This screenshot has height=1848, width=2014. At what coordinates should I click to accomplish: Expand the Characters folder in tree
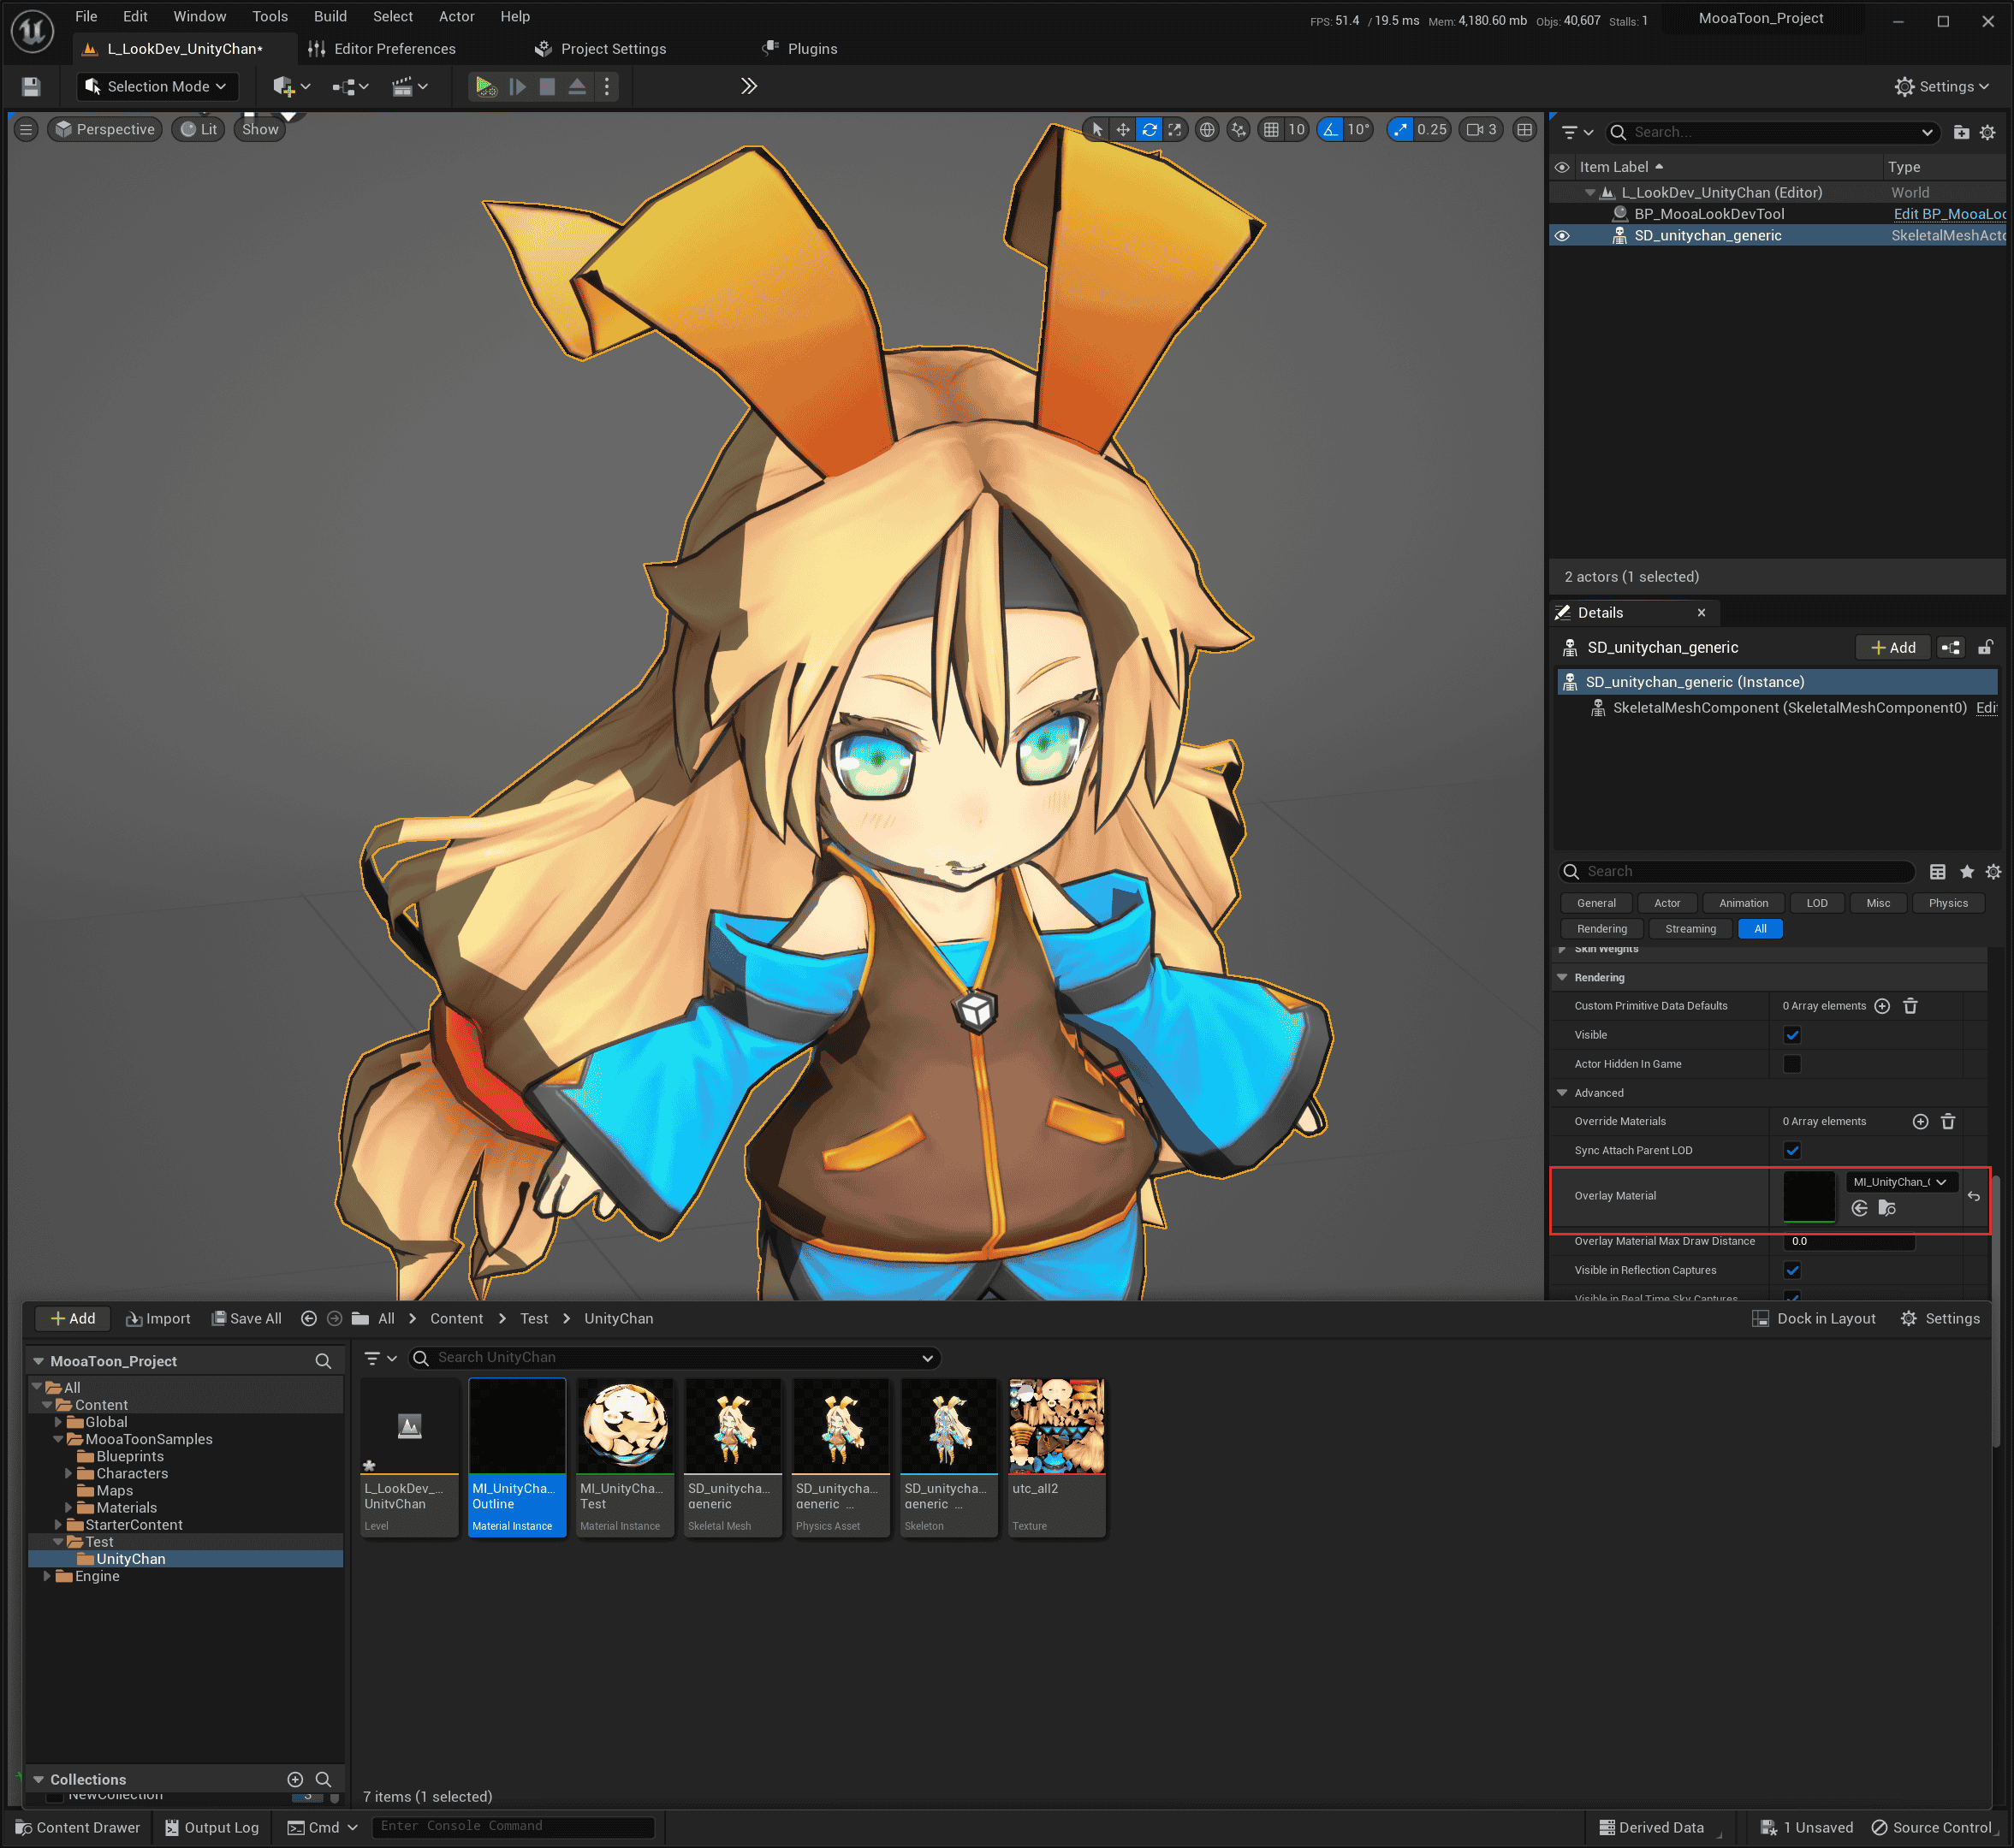tap(69, 1473)
